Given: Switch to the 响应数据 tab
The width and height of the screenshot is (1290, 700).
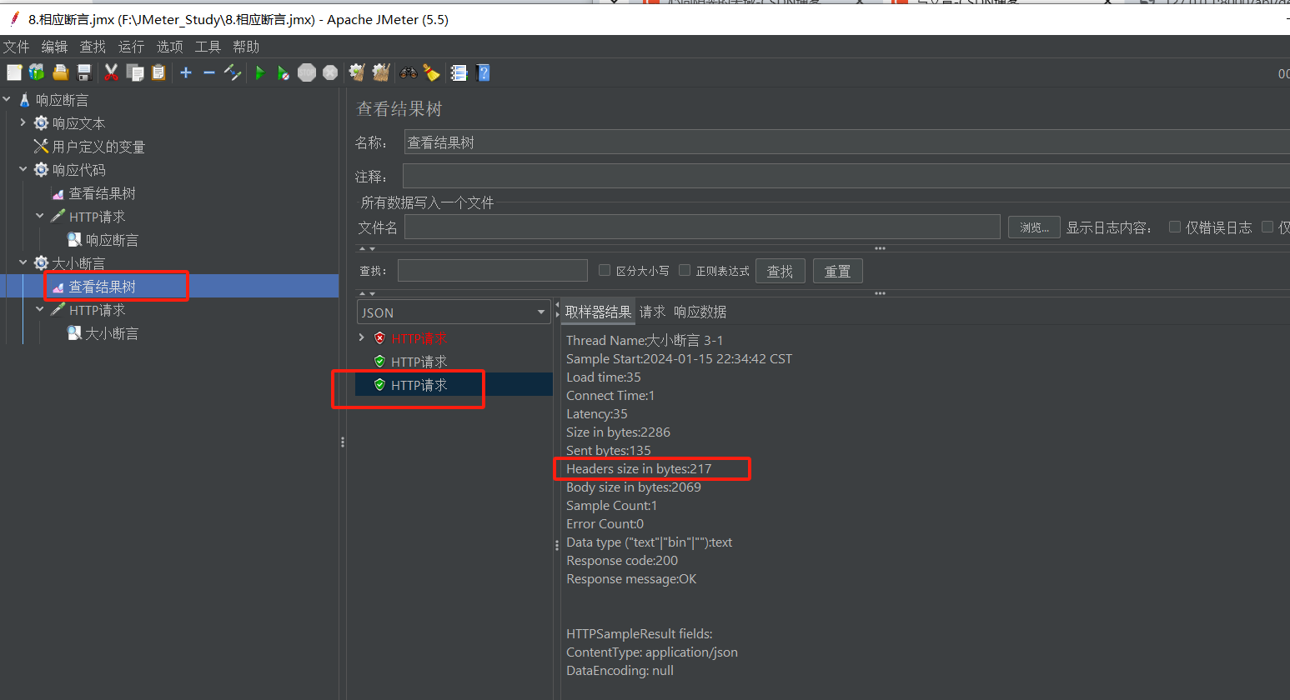Looking at the screenshot, I should pyautogui.click(x=700, y=312).
